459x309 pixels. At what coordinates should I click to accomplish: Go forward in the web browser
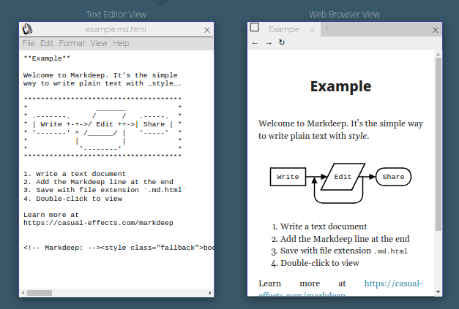[x=269, y=43]
